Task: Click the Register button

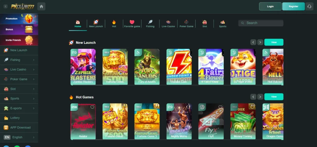Action: click(x=293, y=6)
